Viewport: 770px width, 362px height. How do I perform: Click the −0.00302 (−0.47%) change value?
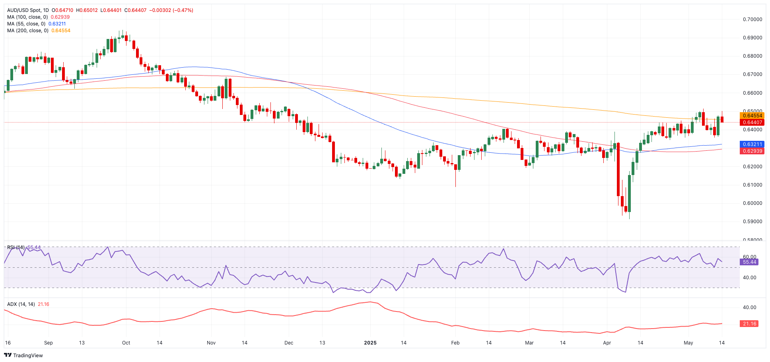pyautogui.click(x=171, y=10)
